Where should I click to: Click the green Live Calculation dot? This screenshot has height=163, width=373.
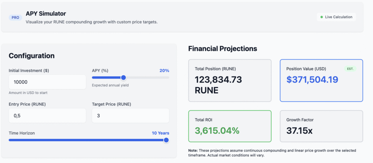coord(322,17)
